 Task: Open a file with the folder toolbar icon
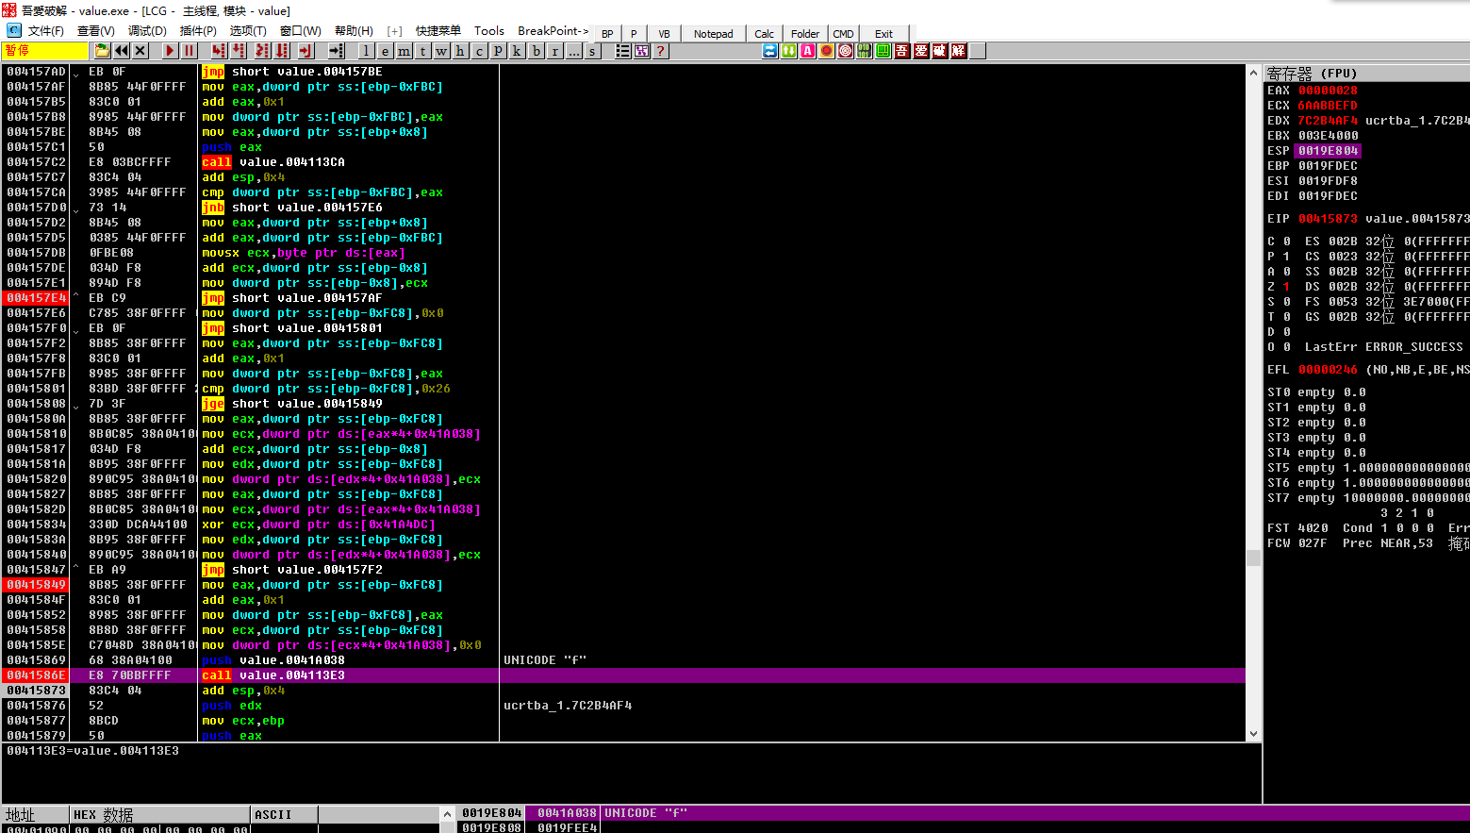coord(102,51)
